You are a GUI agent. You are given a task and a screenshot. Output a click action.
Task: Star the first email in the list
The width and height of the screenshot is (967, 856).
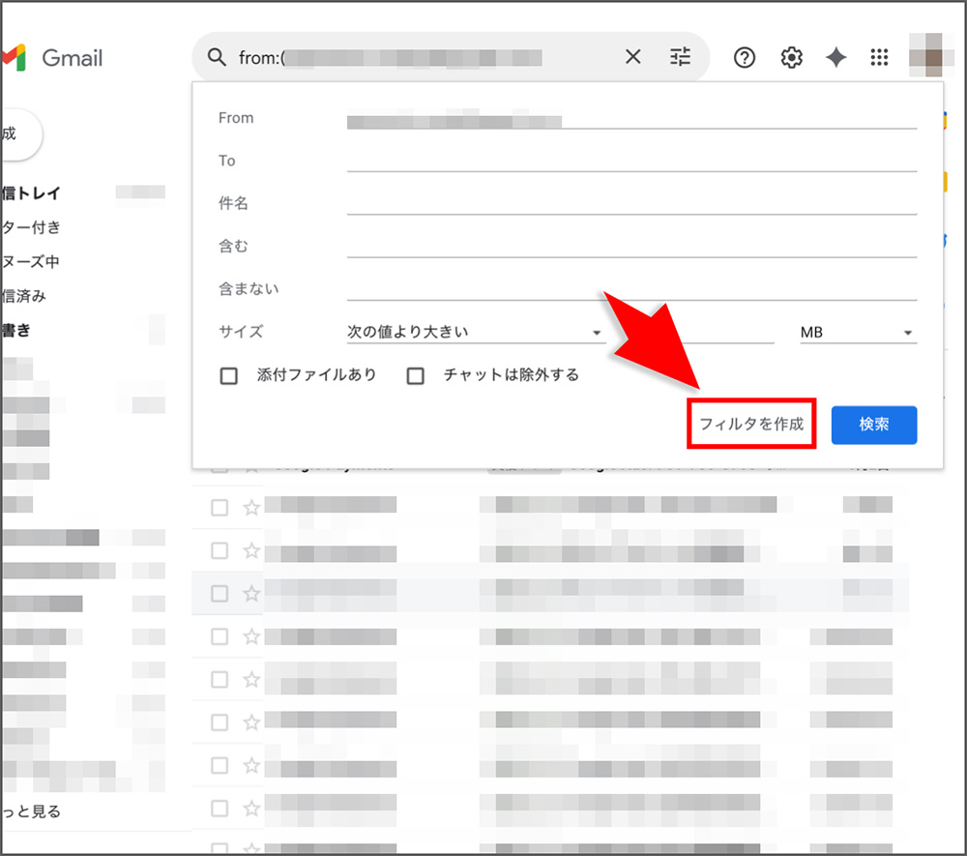[x=251, y=507]
